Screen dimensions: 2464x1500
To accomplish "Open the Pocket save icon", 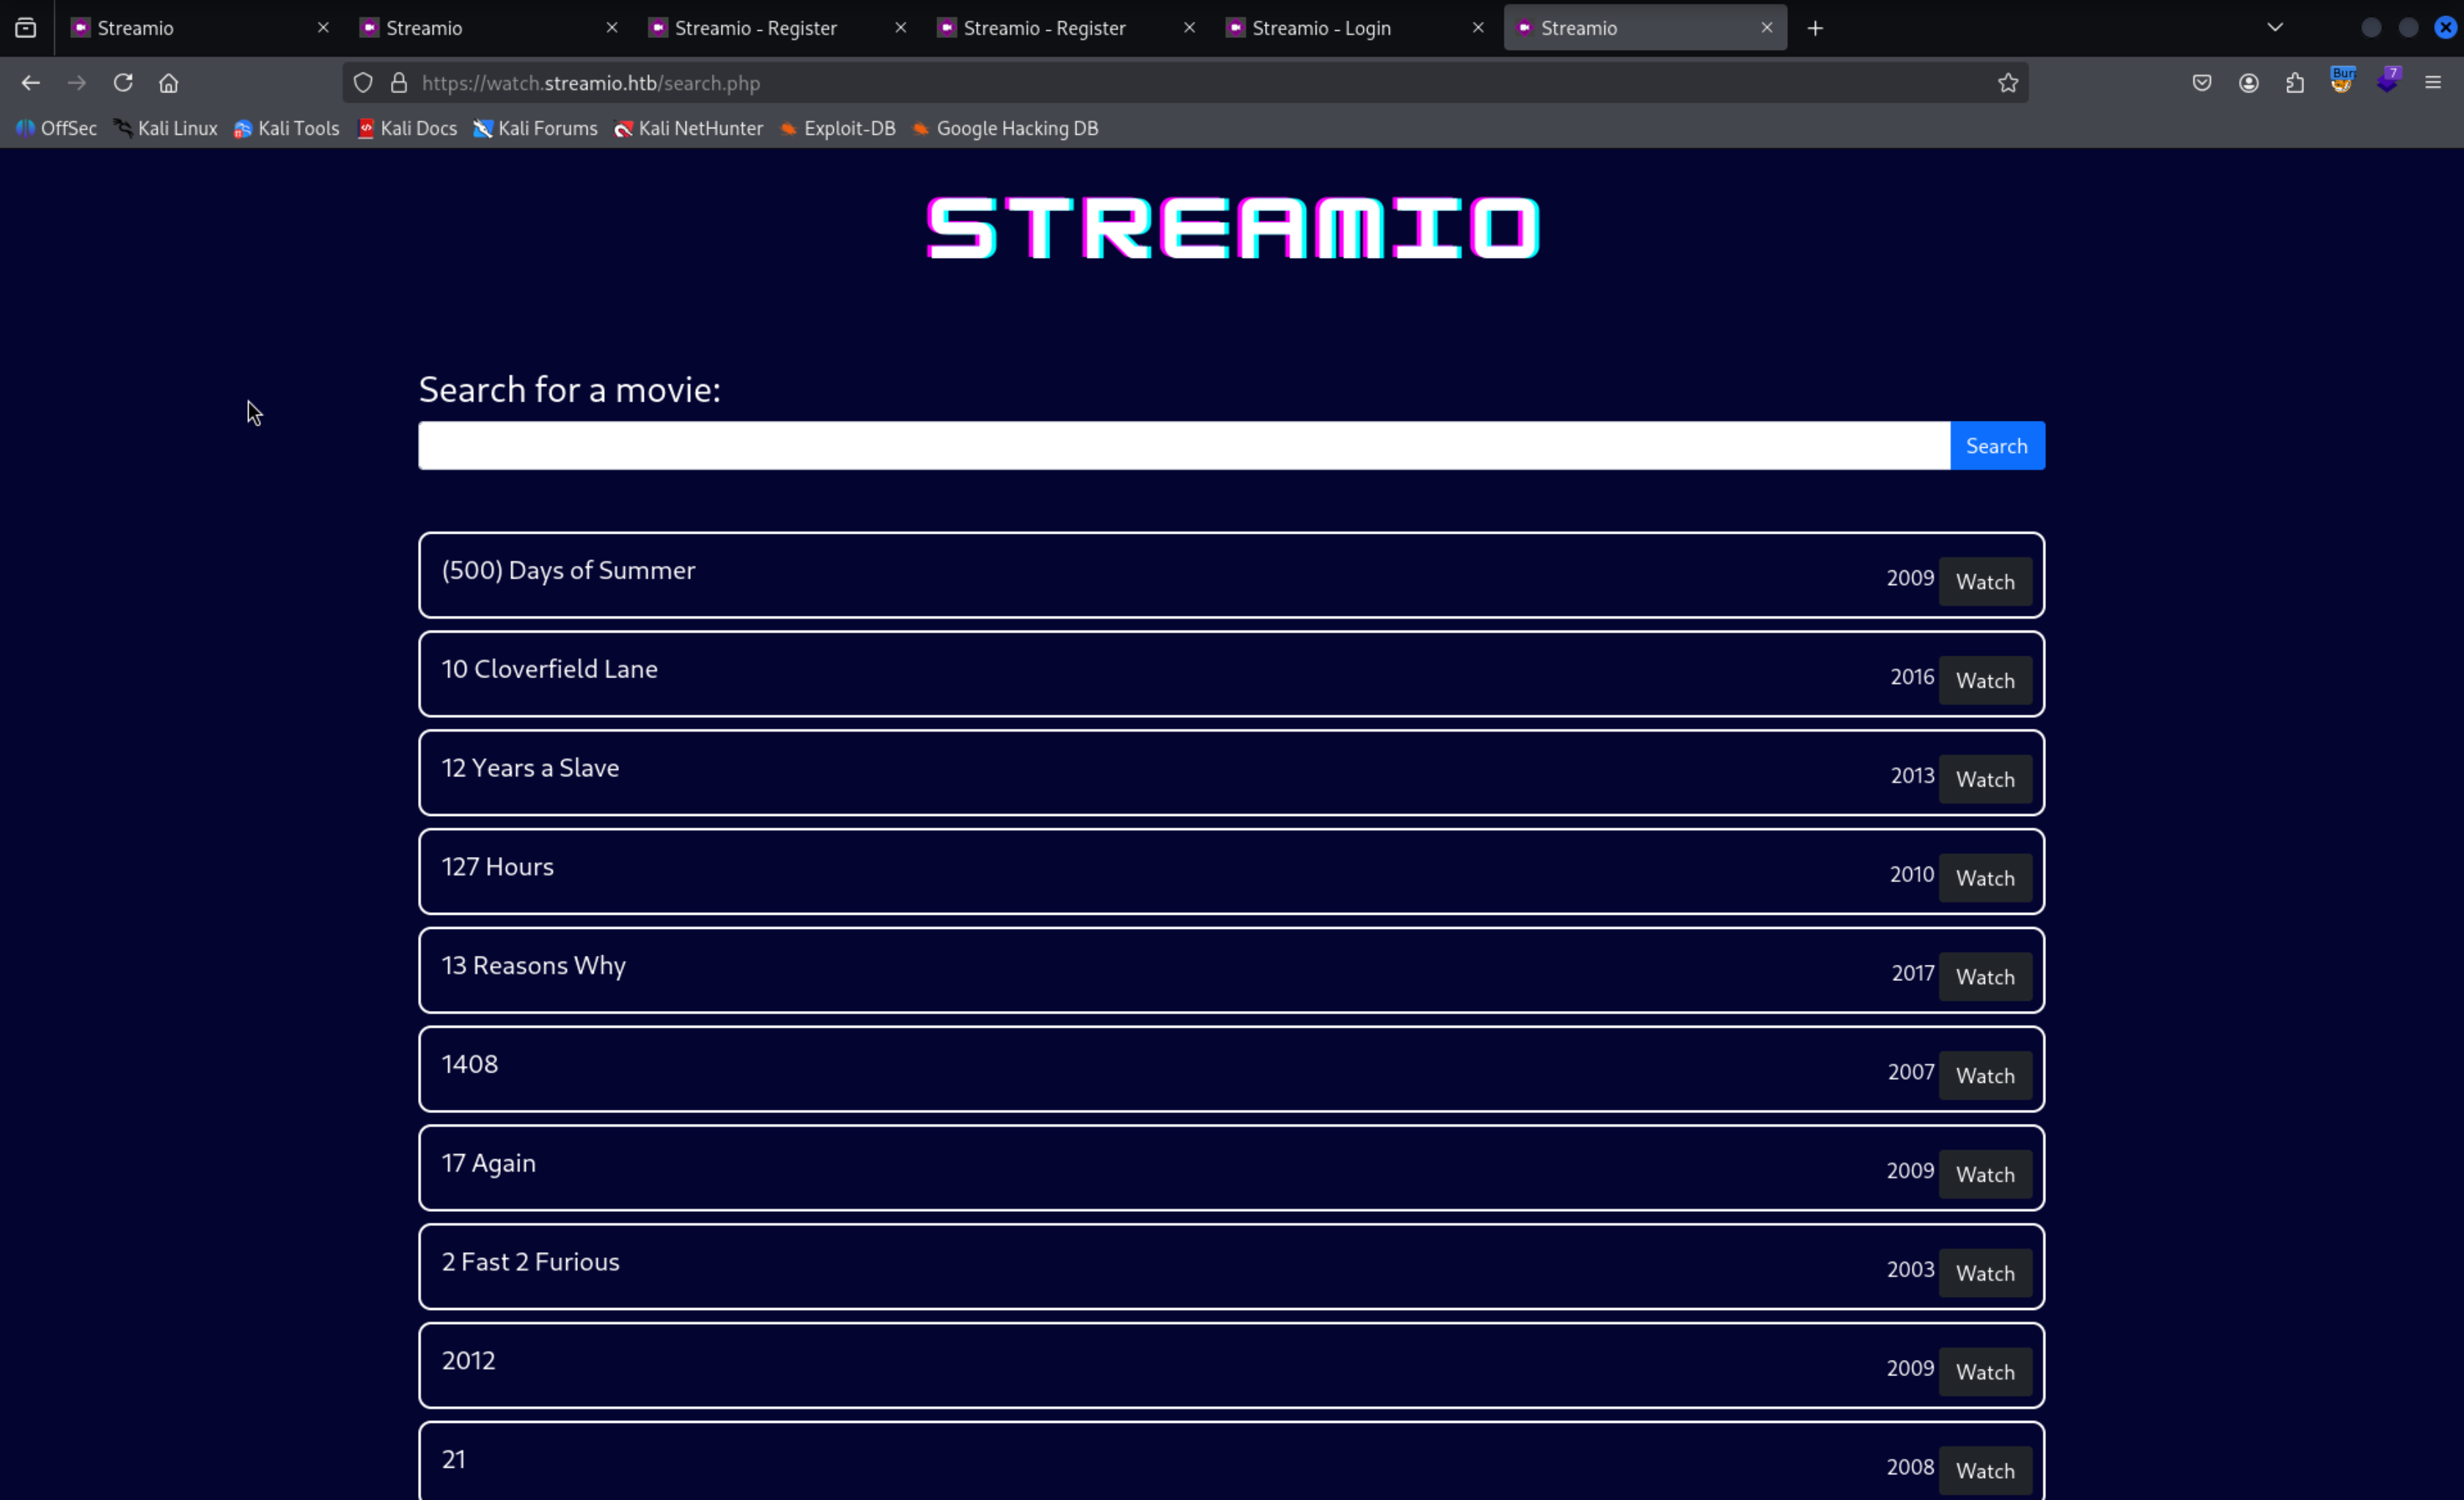I will [x=2201, y=83].
